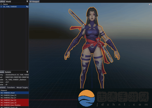Select the 3D Viewport tab
Viewport: 152px width, 108px height.
(x=34, y=2)
